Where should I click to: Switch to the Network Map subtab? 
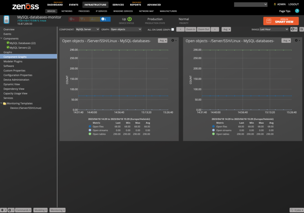[146, 11]
